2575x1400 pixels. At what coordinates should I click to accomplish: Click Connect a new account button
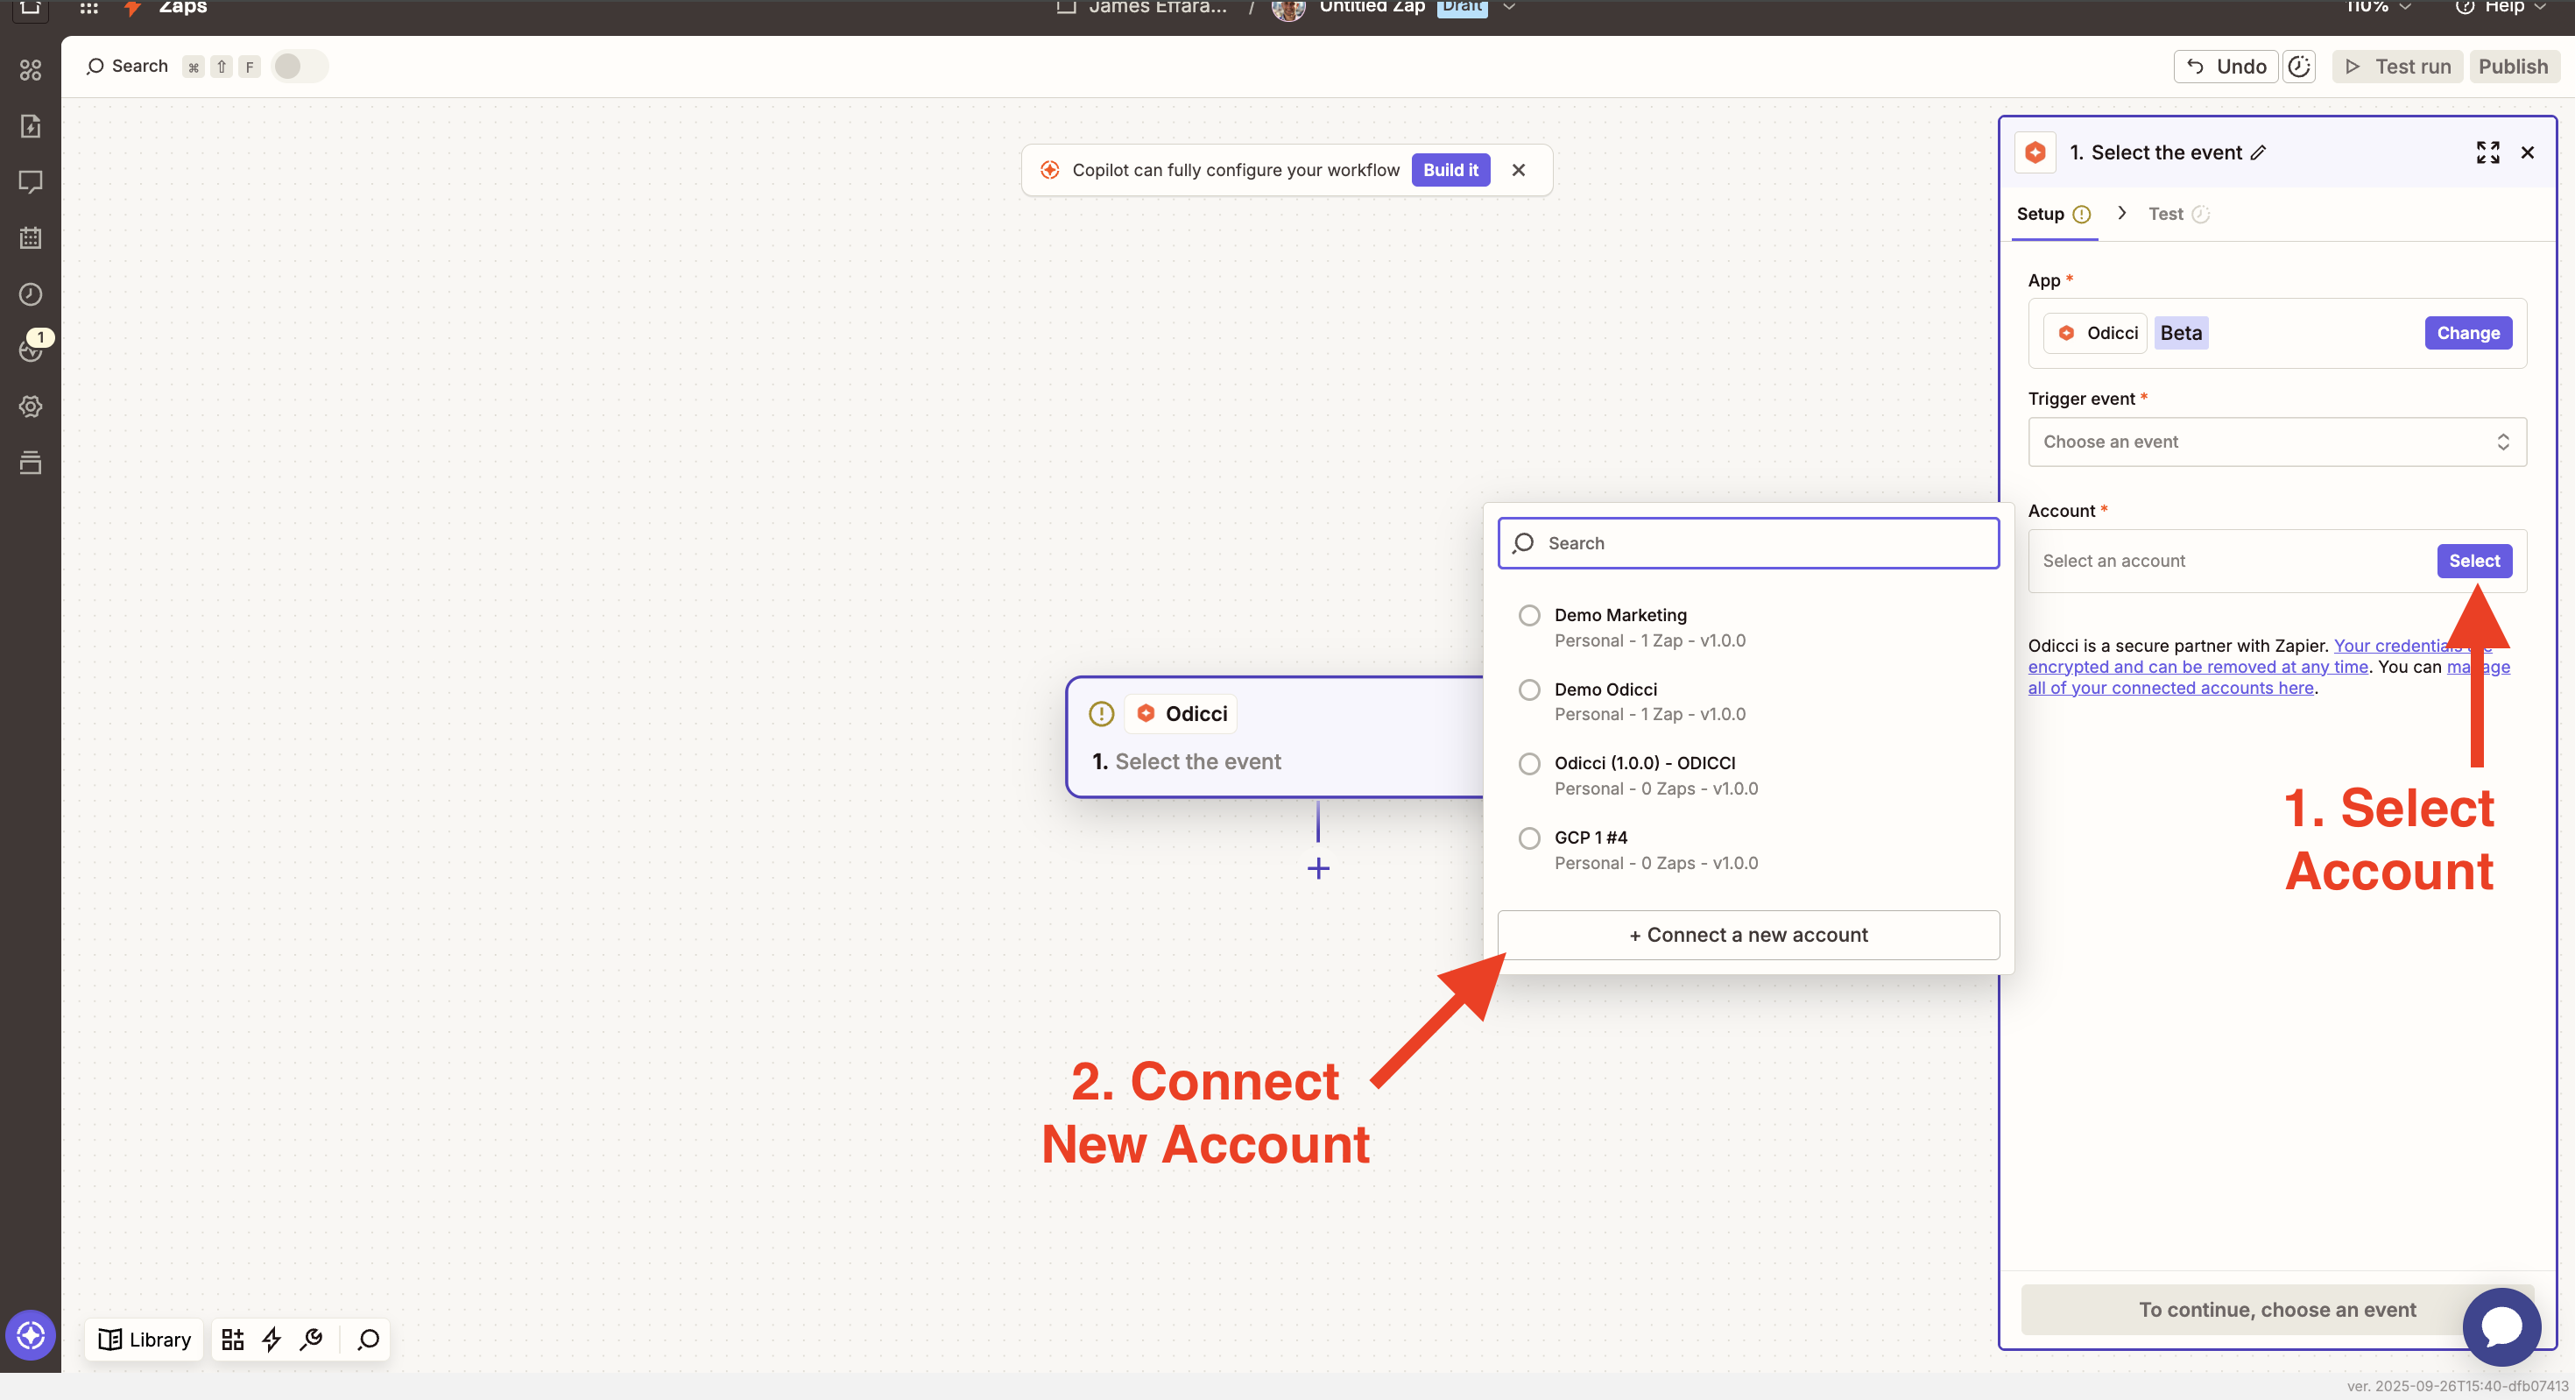[x=1747, y=935]
